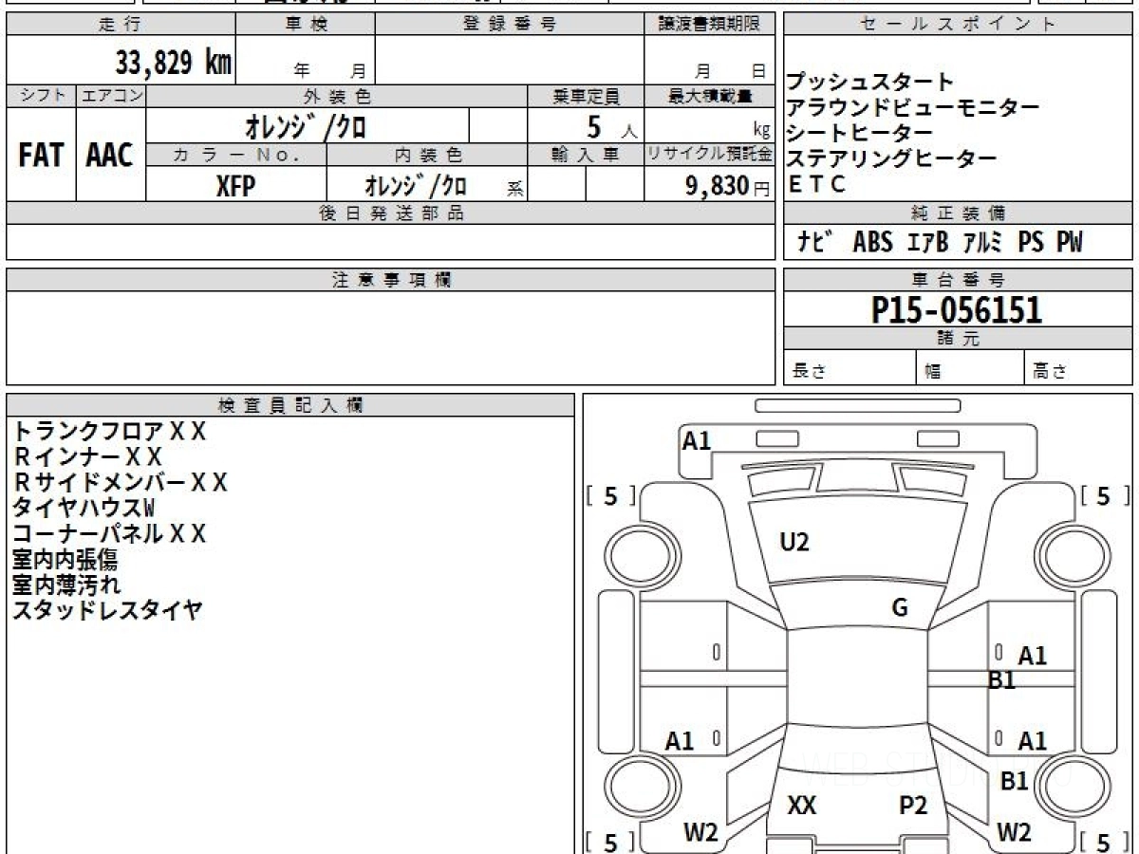This screenshot has height=854, width=1139.
Task: Select the PW equipment entry
Action: pyautogui.click(x=1071, y=242)
